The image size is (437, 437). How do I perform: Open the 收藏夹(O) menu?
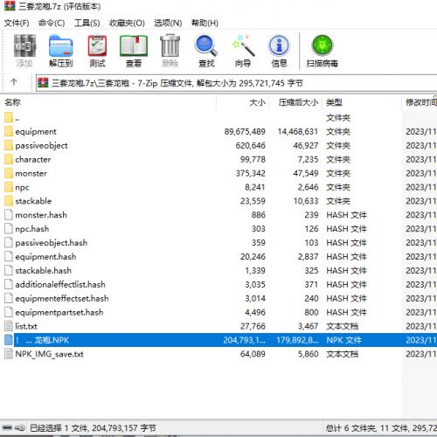(x=127, y=23)
